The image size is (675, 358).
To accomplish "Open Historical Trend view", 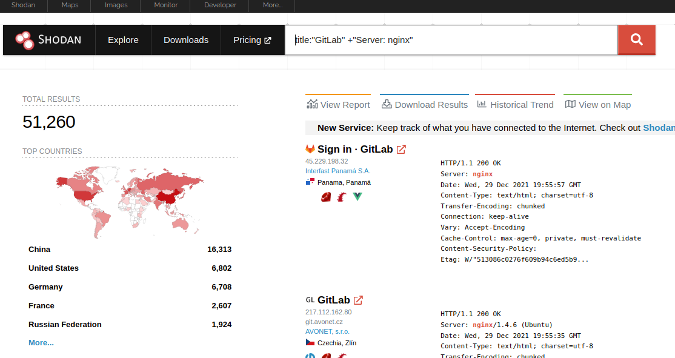I will click(x=515, y=104).
